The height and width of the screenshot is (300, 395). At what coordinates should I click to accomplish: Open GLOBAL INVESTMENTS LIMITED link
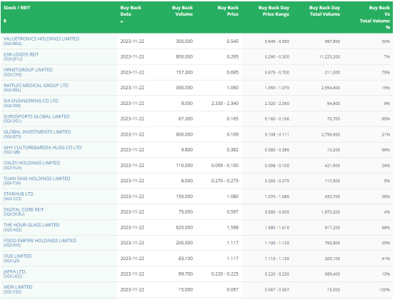coord(37,131)
